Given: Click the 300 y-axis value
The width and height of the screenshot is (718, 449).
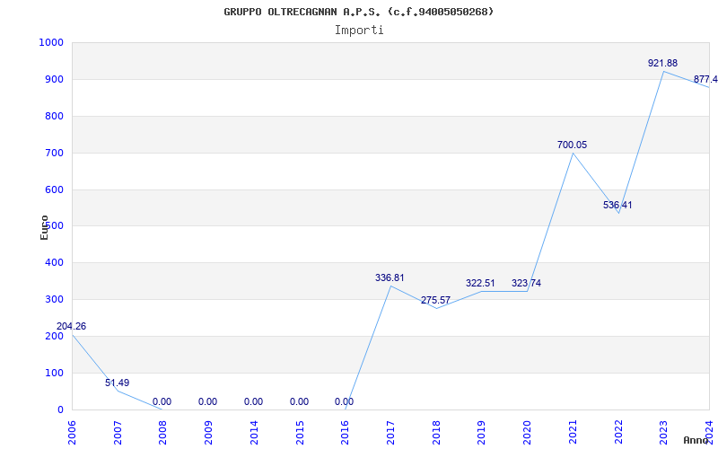Looking at the screenshot, I should pos(55,299).
